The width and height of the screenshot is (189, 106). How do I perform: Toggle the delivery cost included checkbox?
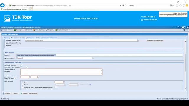[x=21, y=66]
